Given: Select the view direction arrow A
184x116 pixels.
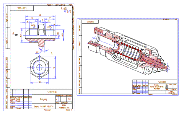Looking at the screenshot, I should click(x=15, y=34).
